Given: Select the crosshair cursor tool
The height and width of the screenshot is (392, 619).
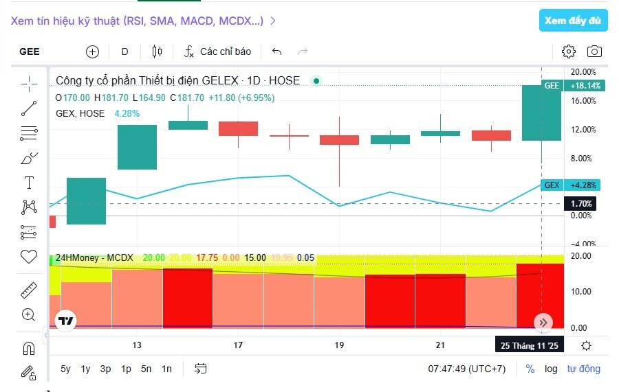Looking at the screenshot, I should pos(29,84).
